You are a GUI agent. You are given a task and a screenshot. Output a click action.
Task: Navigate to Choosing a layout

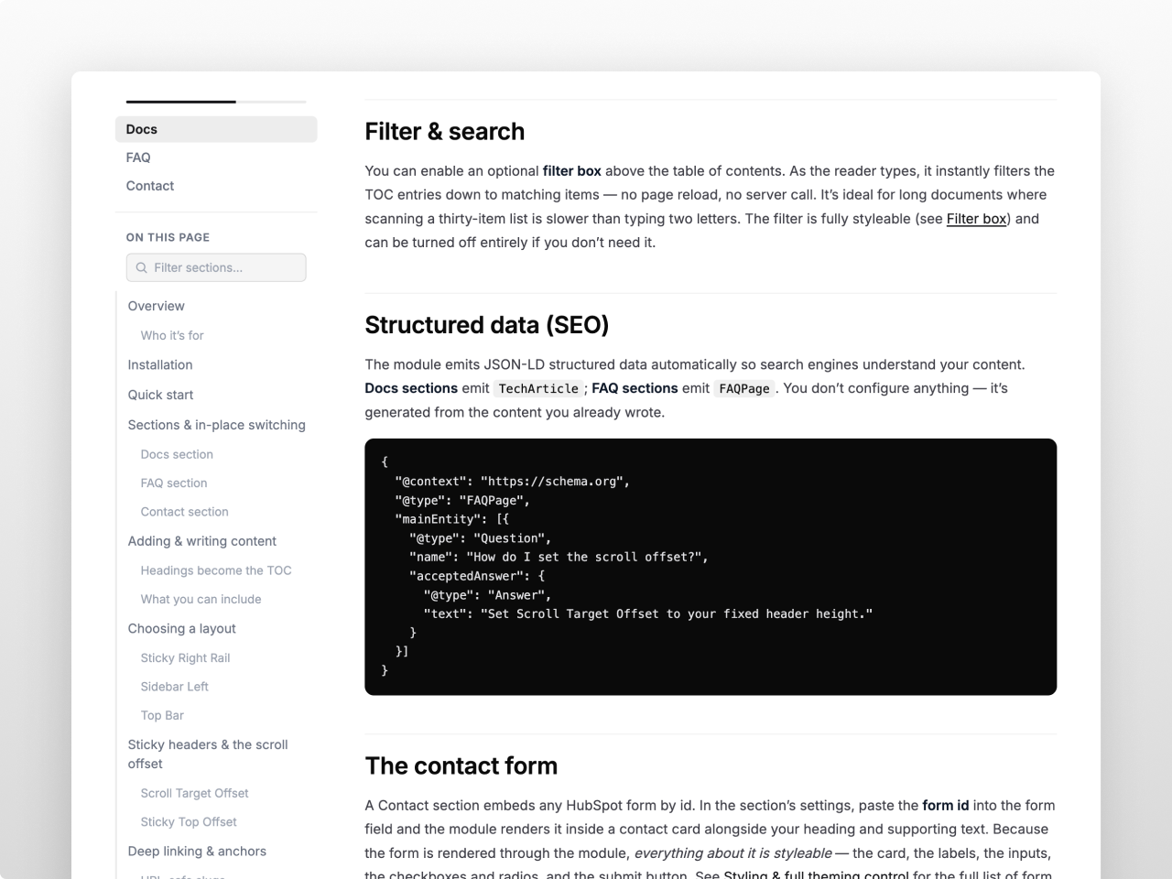181,628
